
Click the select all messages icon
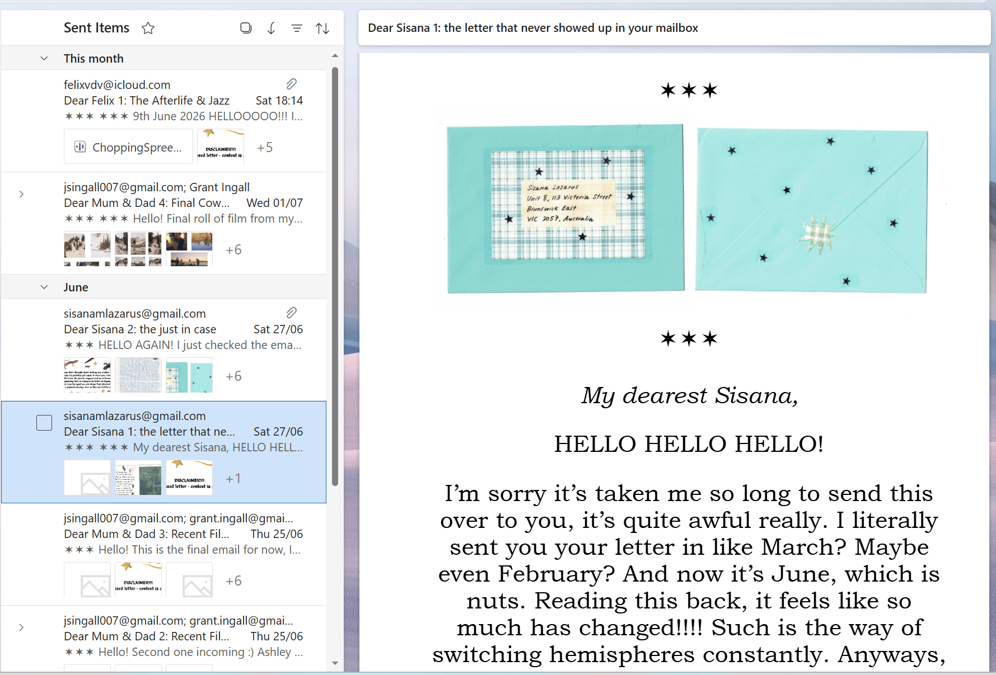246,28
